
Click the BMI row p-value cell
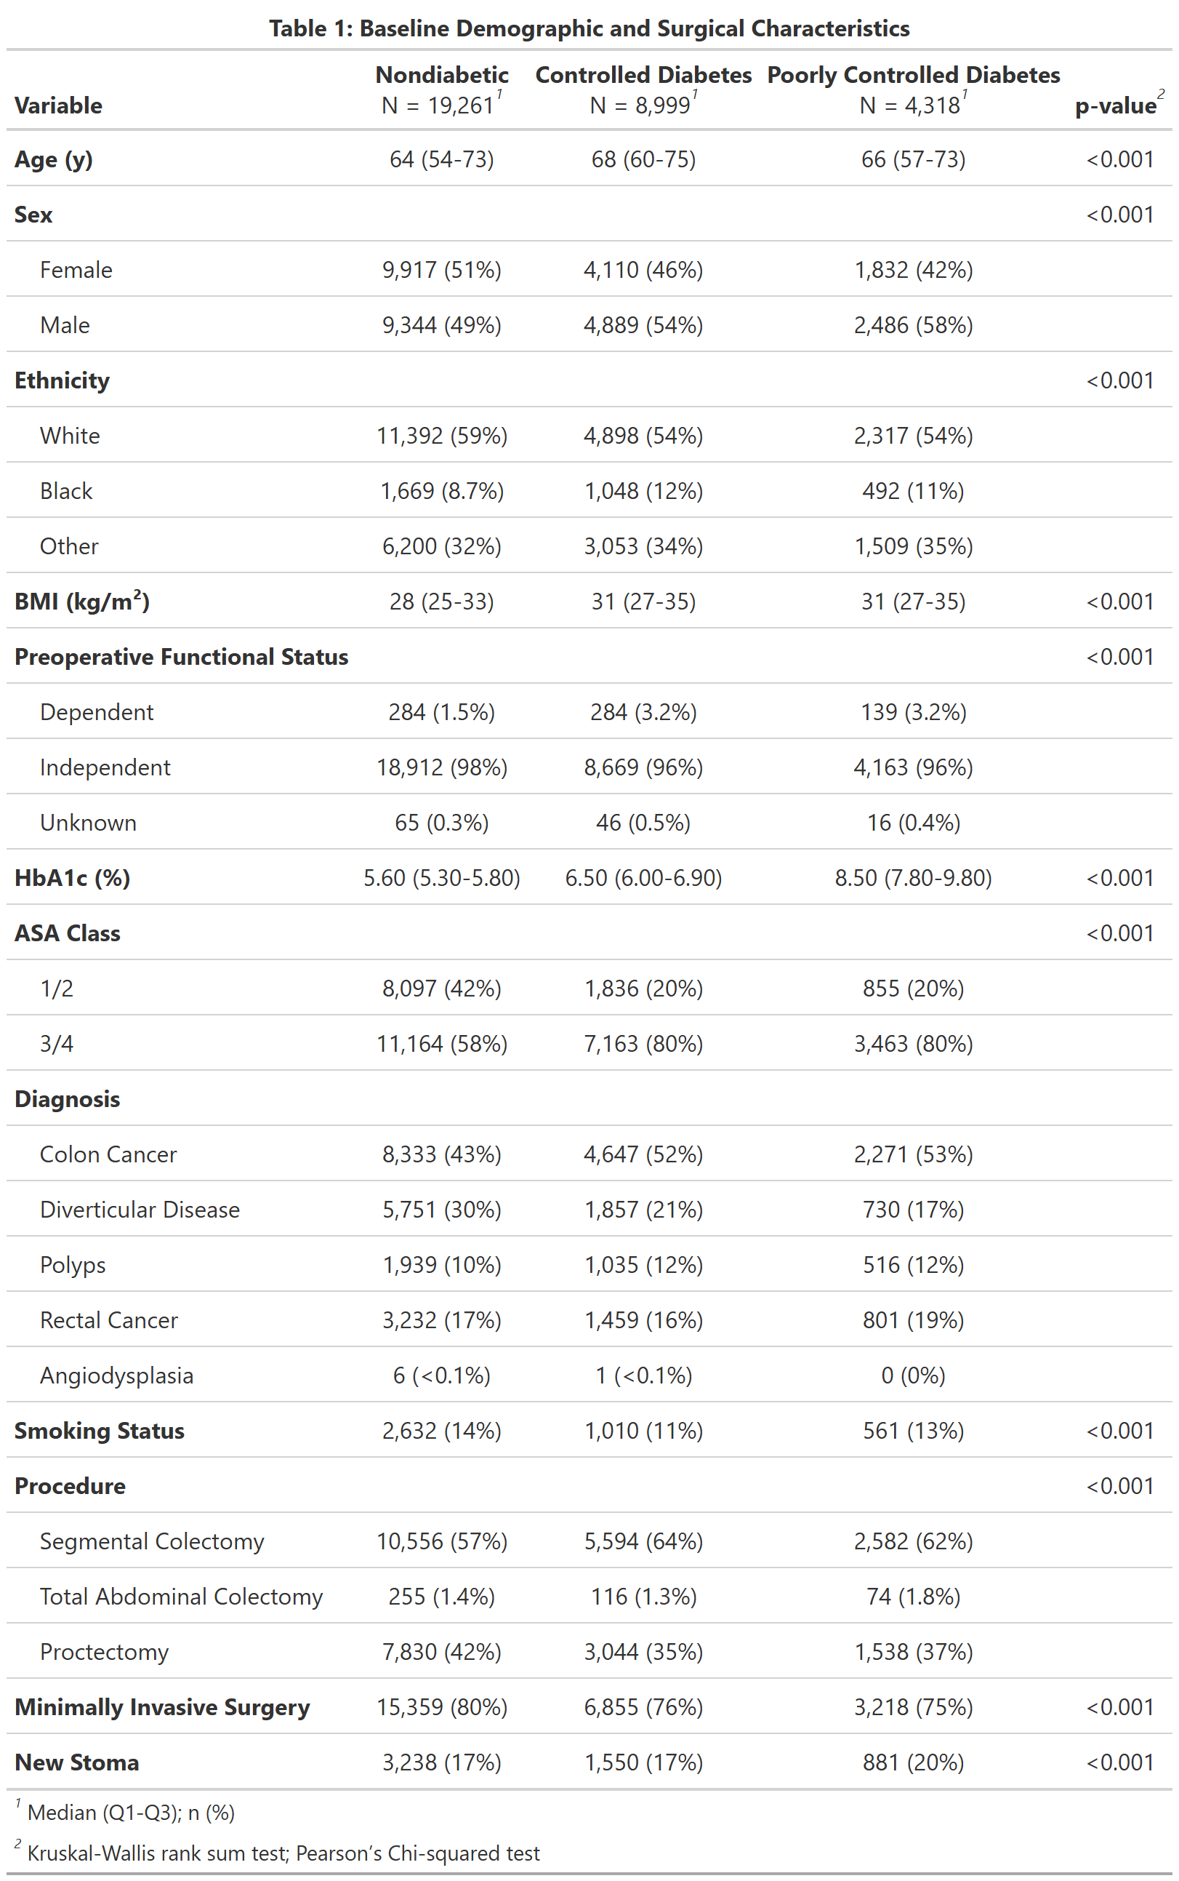point(1119,602)
